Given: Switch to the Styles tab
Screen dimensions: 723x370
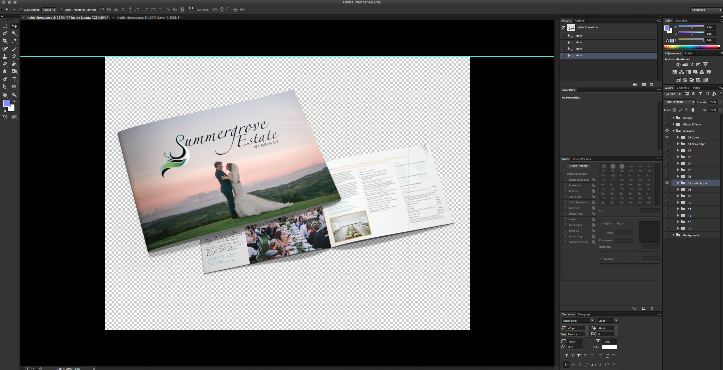Looking at the screenshot, I should 688,54.
